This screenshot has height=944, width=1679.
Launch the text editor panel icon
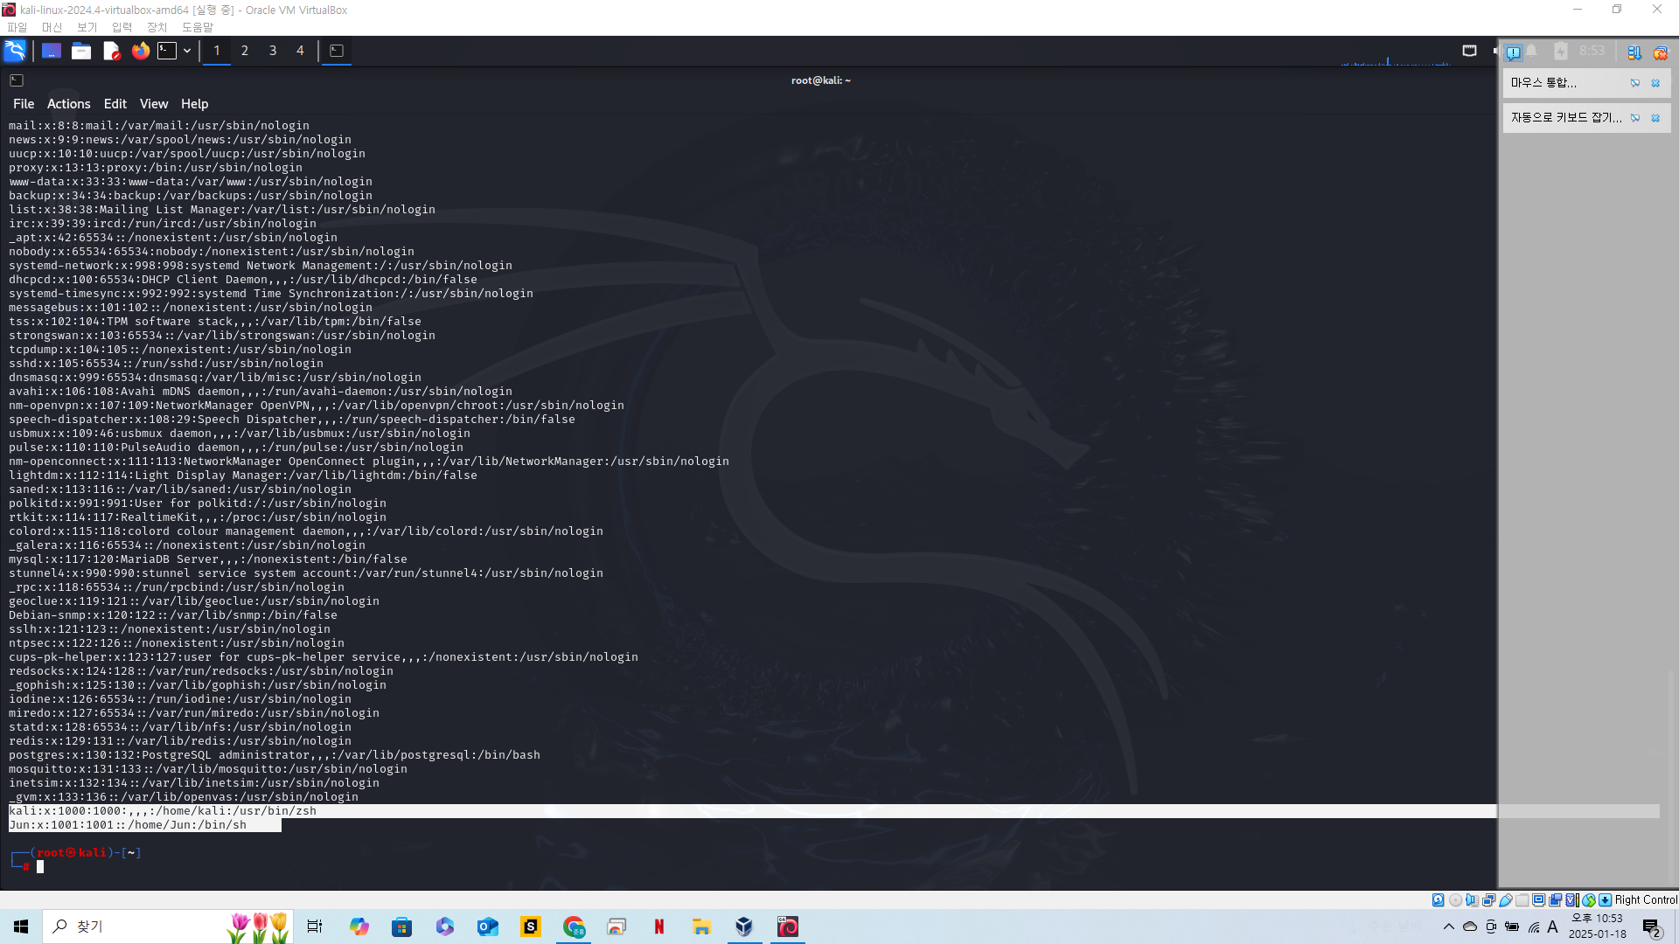tap(111, 51)
